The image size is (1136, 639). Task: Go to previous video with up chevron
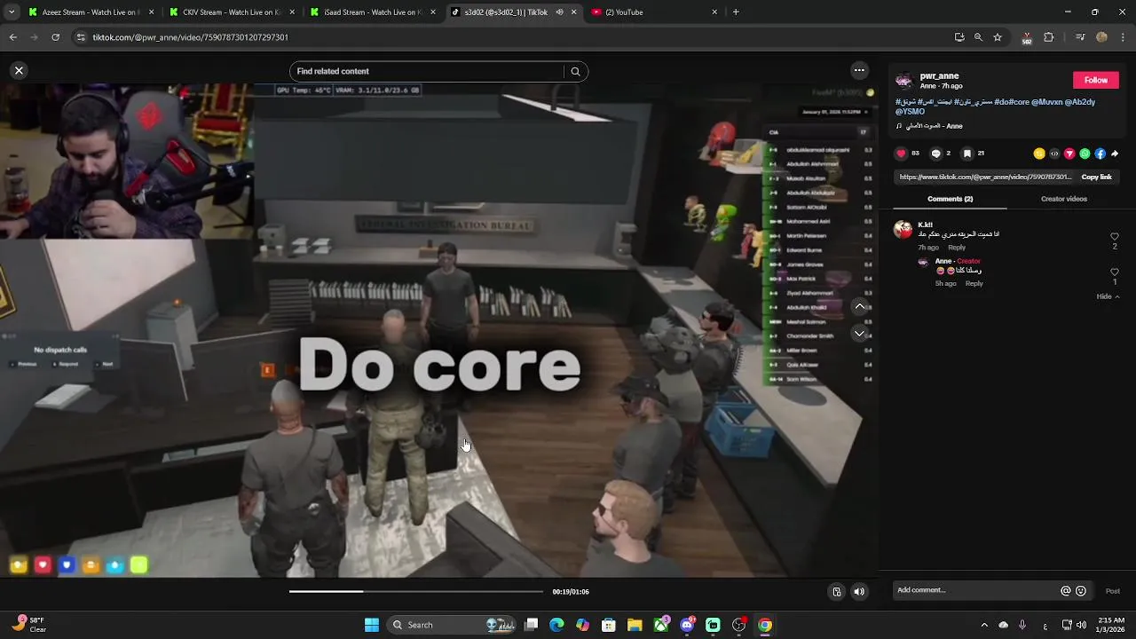tap(859, 306)
